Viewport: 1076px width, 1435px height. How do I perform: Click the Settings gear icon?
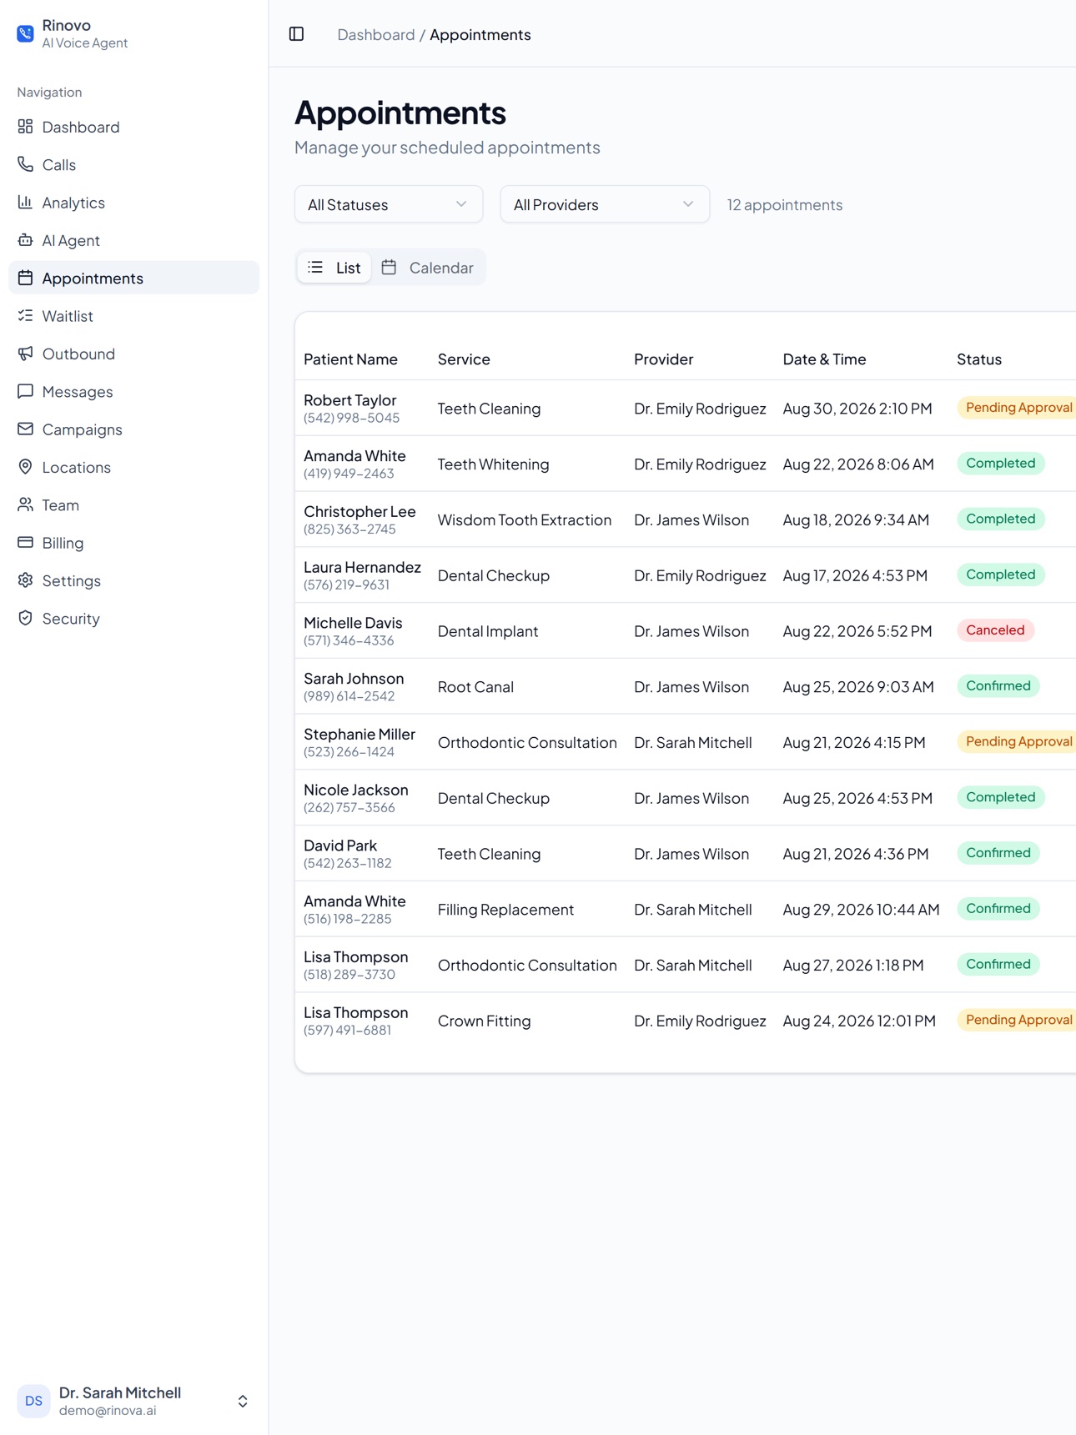pyautogui.click(x=26, y=580)
